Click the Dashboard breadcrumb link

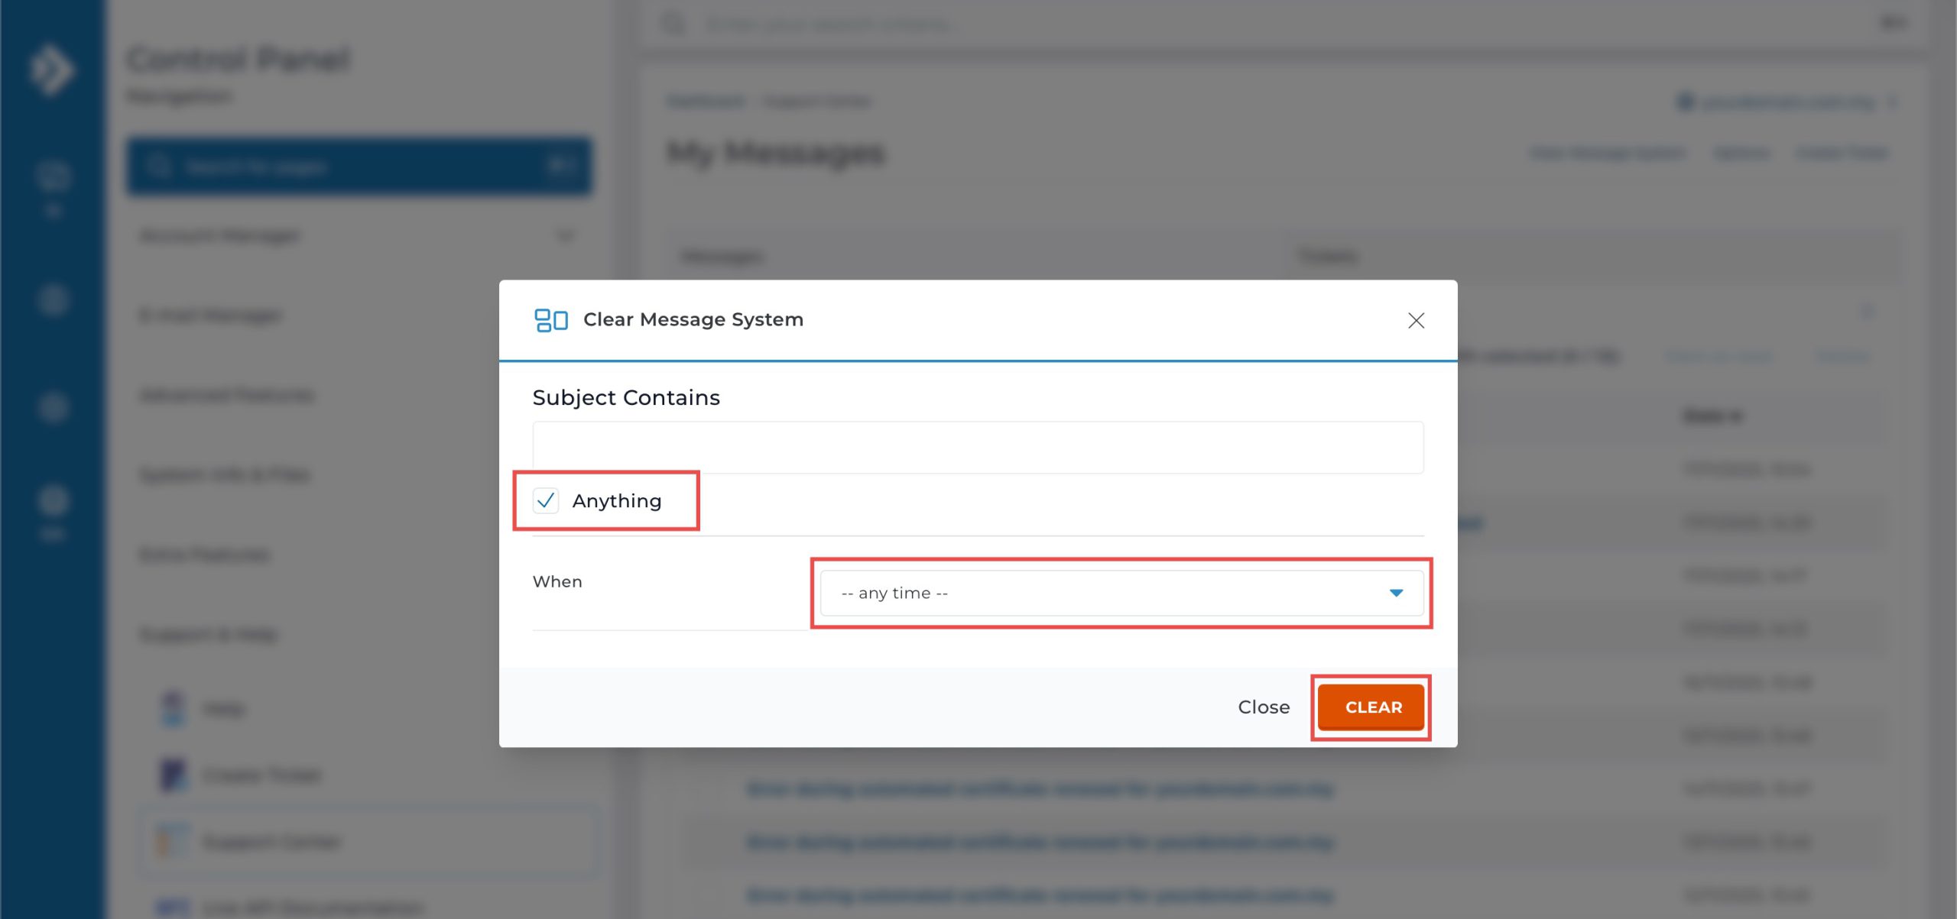[706, 102]
